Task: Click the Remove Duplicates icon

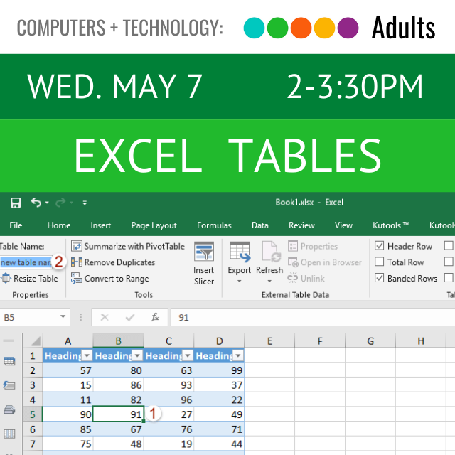Action: point(77,262)
